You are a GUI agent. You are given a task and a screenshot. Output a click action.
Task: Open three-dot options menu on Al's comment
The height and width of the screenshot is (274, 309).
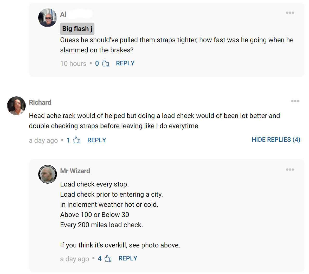pos(290,13)
